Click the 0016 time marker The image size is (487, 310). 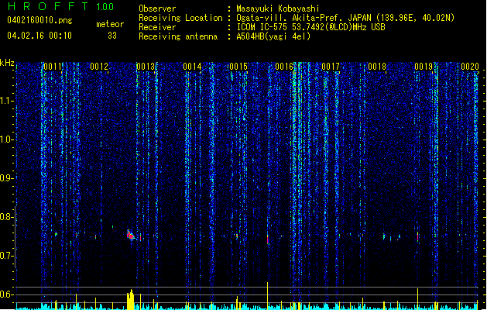click(284, 67)
